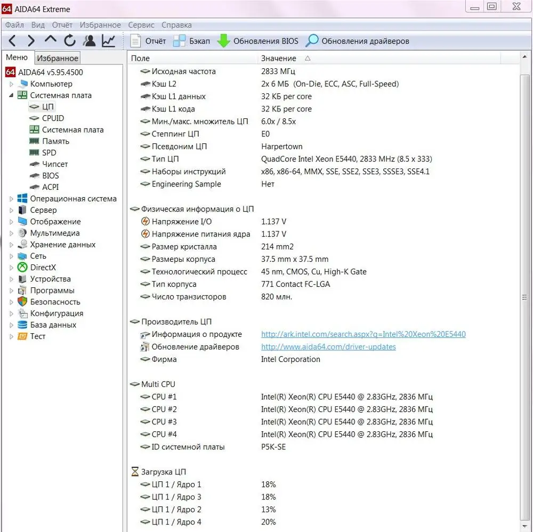
Task: Open Обновления BIOS with green arrow
Action: (257, 41)
